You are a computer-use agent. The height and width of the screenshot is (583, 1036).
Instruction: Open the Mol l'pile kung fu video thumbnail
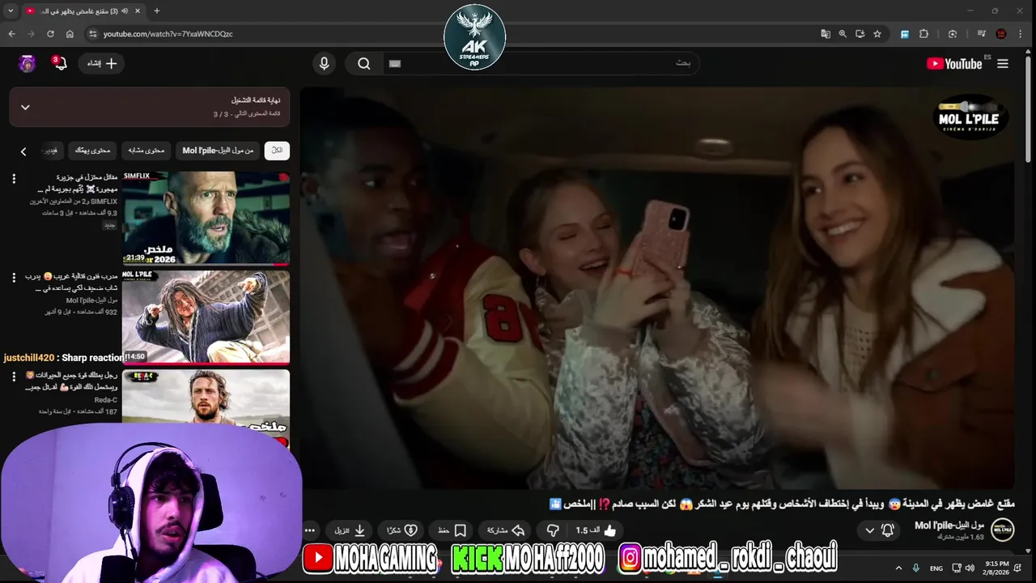click(x=206, y=317)
